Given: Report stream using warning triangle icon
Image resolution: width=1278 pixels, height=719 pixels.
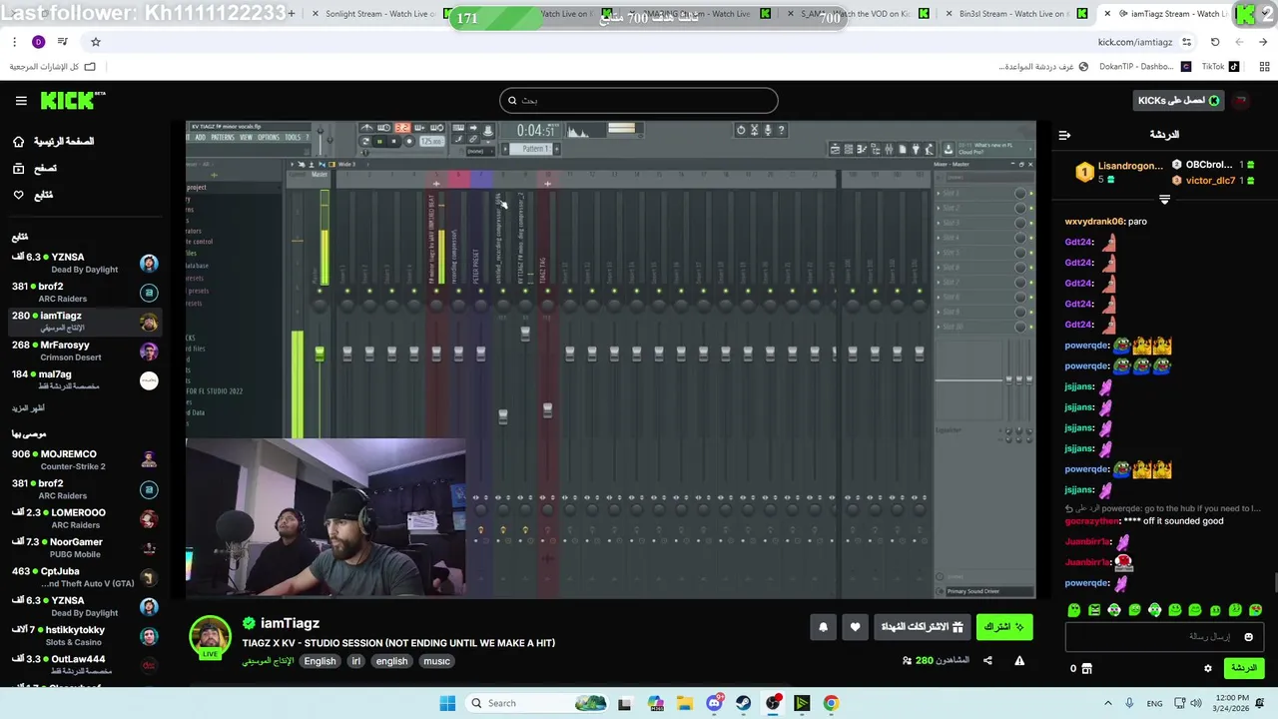Looking at the screenshot, I should point(1019,661).
